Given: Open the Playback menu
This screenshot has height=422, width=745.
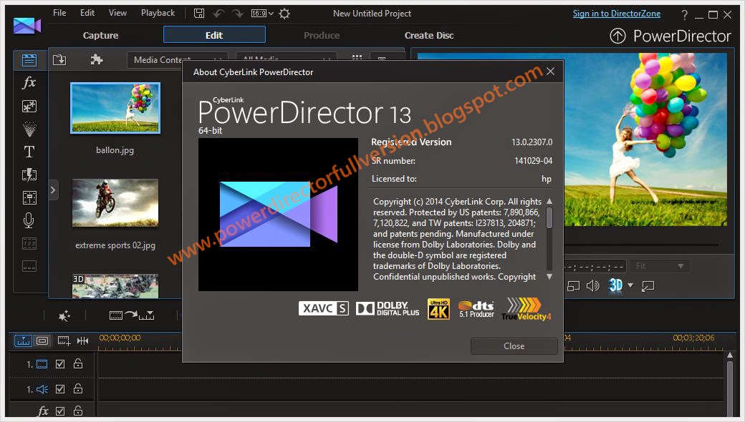Looking at the screenshot, I should (158, 13).
